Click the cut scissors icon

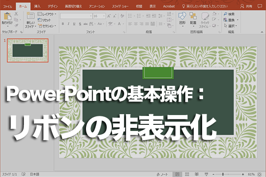click(16, 14)
